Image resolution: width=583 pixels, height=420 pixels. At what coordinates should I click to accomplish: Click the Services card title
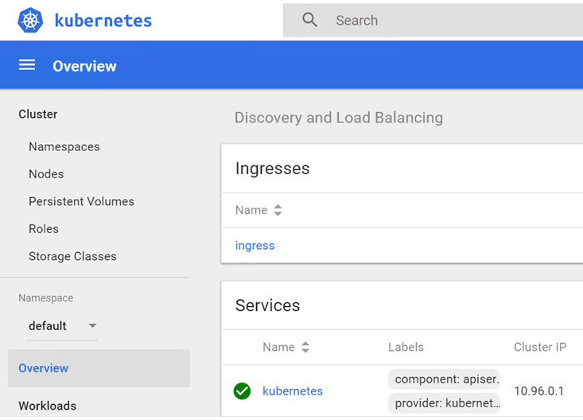tap(267, 305)
